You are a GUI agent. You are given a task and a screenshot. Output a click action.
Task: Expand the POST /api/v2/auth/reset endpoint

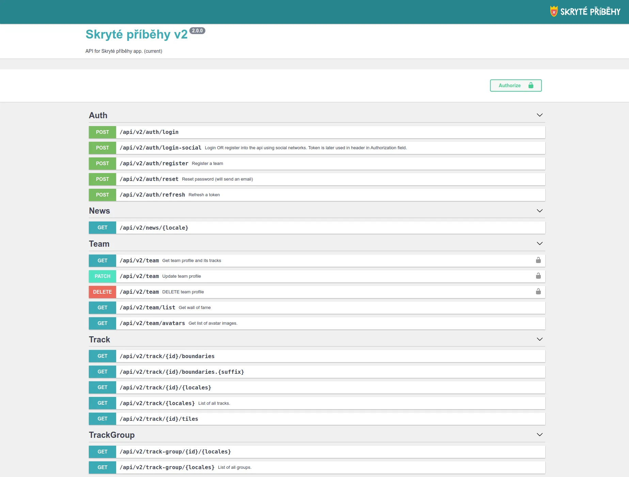[x=317, y=179]
